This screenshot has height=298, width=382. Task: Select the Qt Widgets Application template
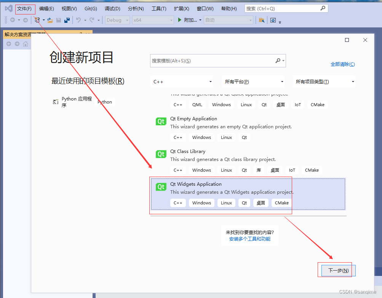click(x=248, y=194)
